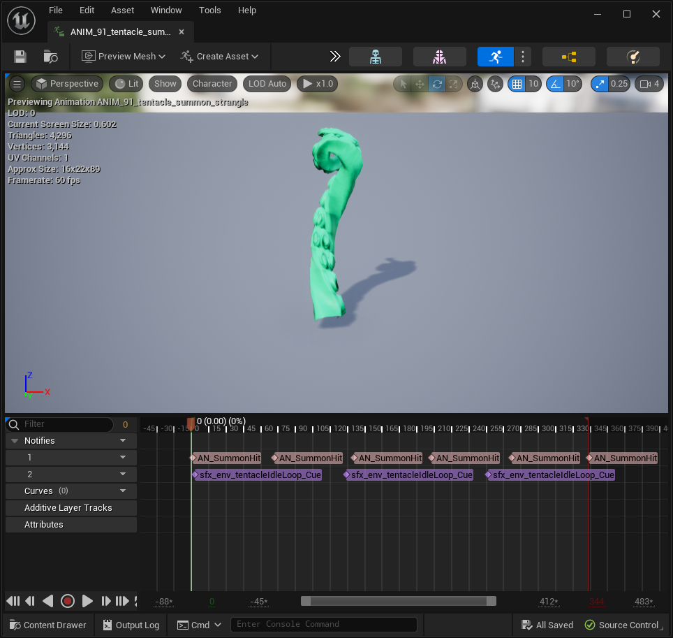Browse to asset in Content Browser
The width and height of the screenshot is (673, 638).
[51, 57]
